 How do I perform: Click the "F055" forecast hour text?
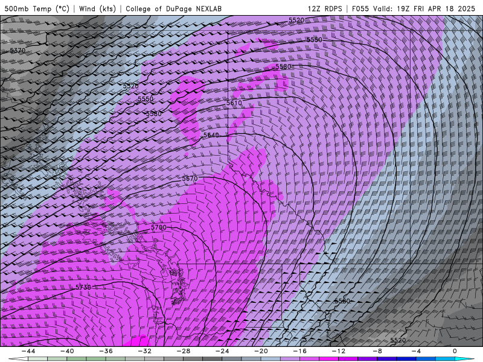360,8
